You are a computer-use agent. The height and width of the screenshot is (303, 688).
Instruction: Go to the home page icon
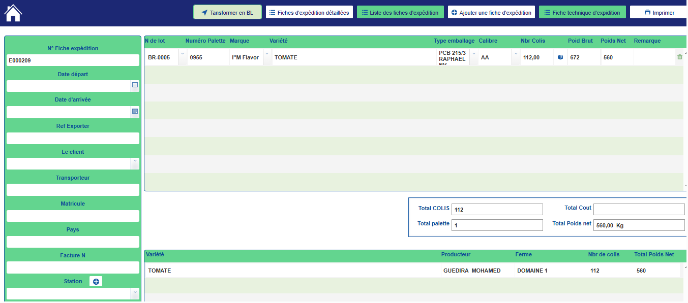pos(13,13)
